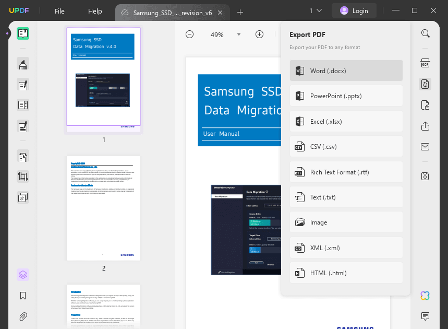Screen dimensions: 448x329
Task: Open the Layers panel icon
Action: click(x=23, y=275)
